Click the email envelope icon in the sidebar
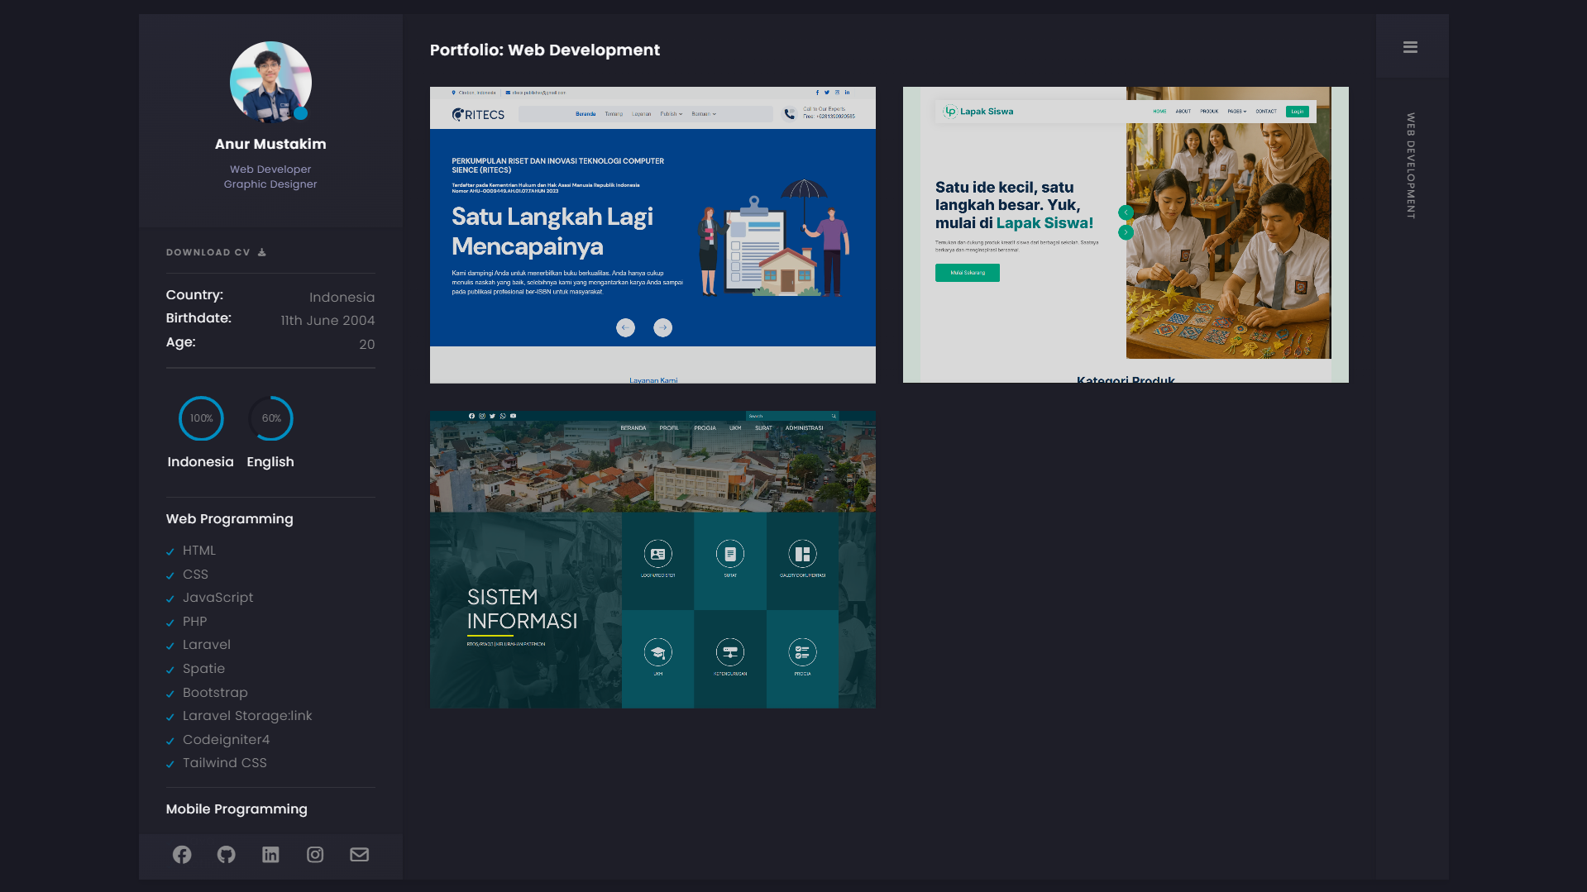Screen dimensions: 1587x892 pyautogui.click(x=359, y=855)
